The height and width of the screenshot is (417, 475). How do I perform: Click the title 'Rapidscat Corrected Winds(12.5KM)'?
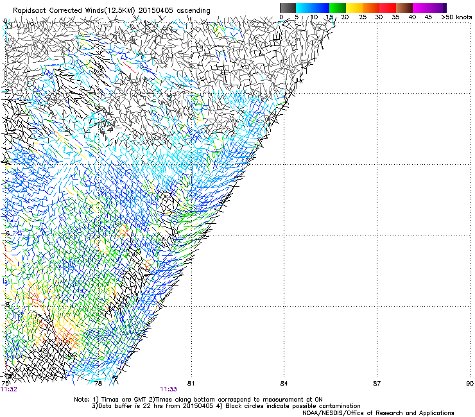coord(74,10)
